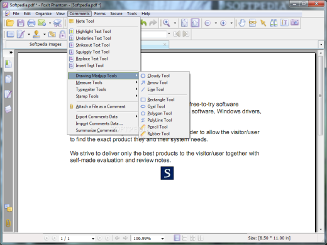Choose Attach a File as a Comment
The width and height of the screenshot is (327, 245).
[x=104, y=106]
